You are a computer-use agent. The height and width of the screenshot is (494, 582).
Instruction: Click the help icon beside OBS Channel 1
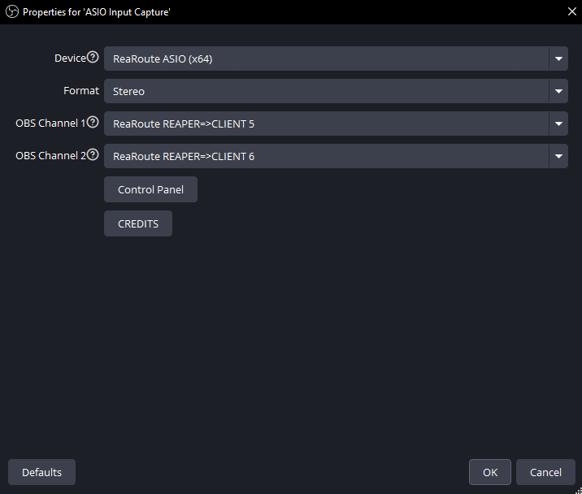[x=93, y=122]
